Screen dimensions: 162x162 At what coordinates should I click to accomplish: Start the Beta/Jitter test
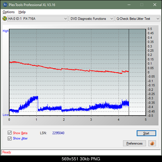[x=146, y=133]
